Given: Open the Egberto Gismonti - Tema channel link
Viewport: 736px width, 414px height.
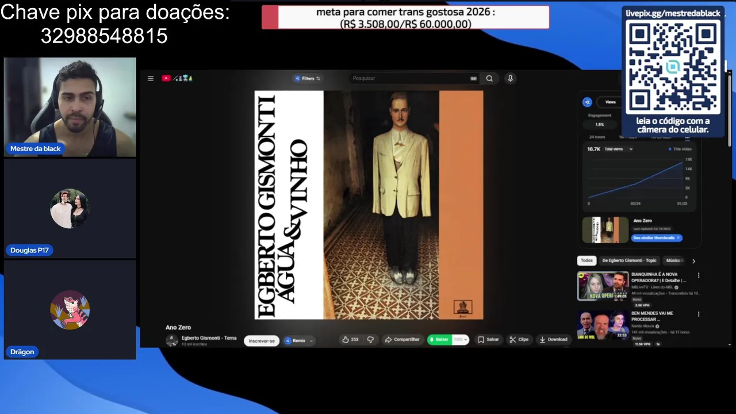Looking at the screenshot, I should pos(209,338).
